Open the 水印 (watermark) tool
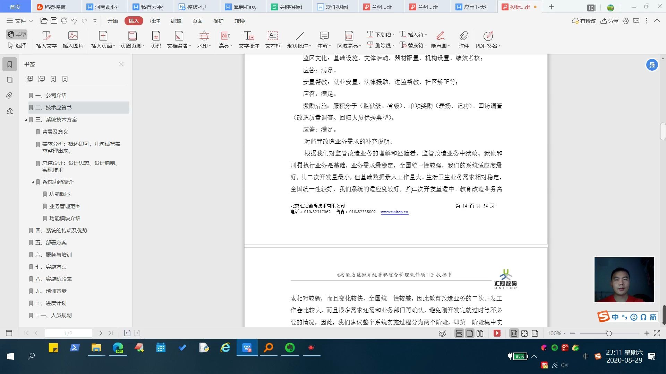666x374 pixels. (204, 39)
